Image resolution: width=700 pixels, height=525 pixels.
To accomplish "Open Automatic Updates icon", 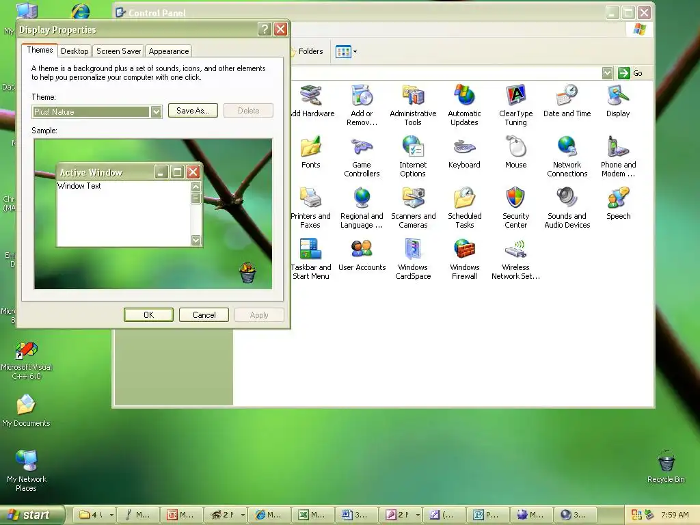I will (464, 105).
